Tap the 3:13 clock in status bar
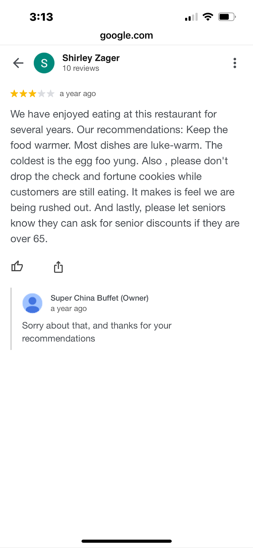 41,17
